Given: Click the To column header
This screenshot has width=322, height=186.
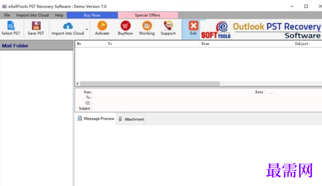Looking at the screenshot, I should point(153,43).
